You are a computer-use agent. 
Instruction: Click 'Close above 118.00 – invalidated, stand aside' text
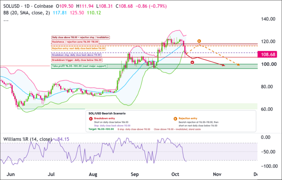coord(177,129)
